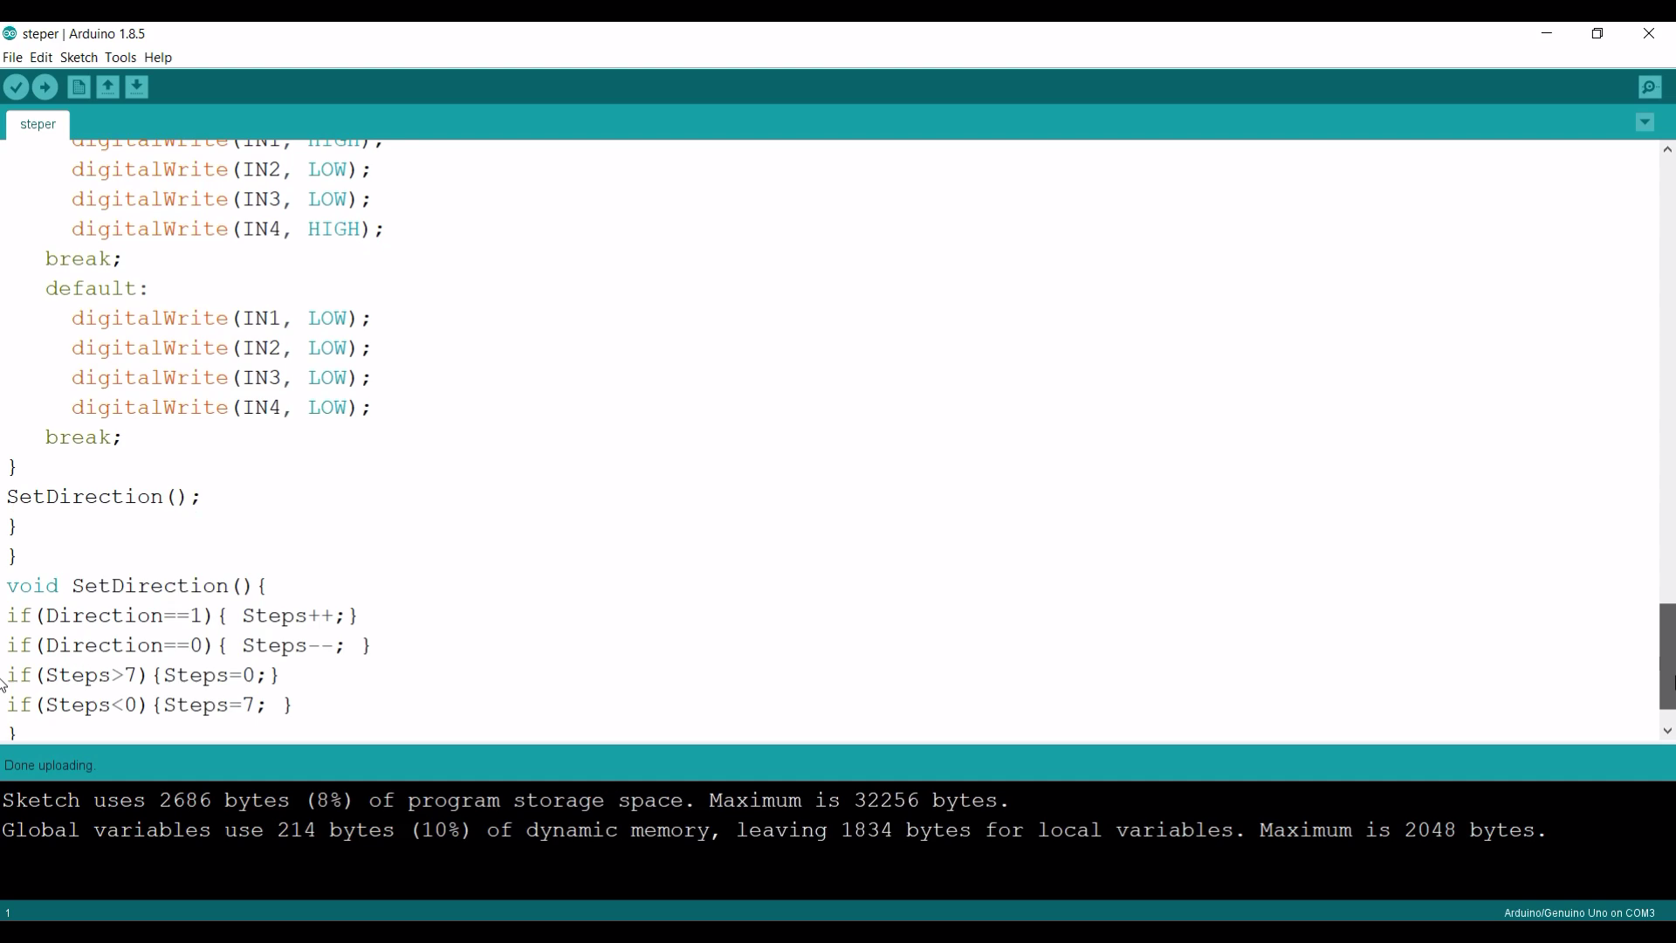Image resolution: width=1676 pixels, height=943 pixels.
Task: Expand the tab options dropdown arrow
Action: click(x=1645, y=123)
